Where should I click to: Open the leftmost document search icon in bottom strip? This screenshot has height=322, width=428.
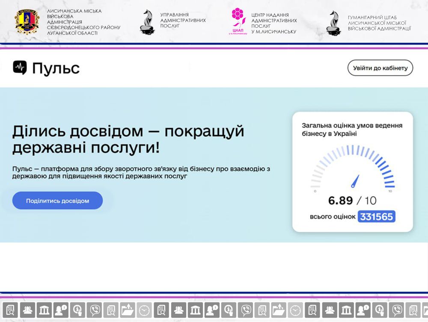tap(11, 310)
